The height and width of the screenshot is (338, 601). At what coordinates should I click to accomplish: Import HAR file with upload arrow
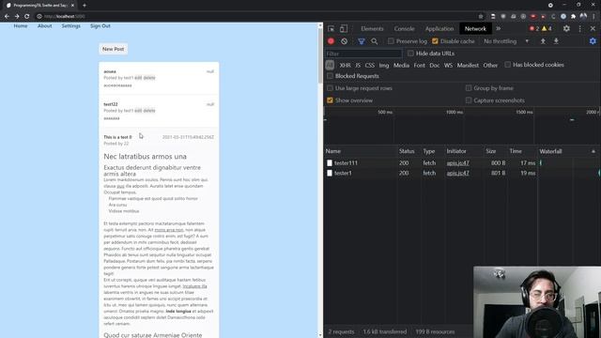(543, 41)
